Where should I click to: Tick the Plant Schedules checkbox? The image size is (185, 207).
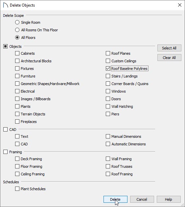tap(17, 189)
